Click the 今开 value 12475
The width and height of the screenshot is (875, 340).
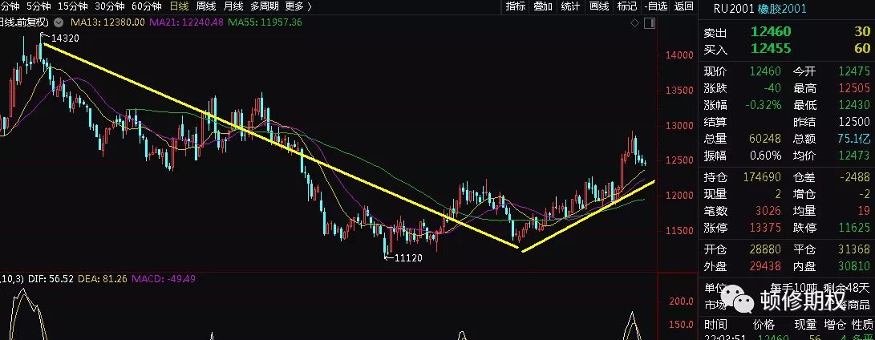coord(854,71)
